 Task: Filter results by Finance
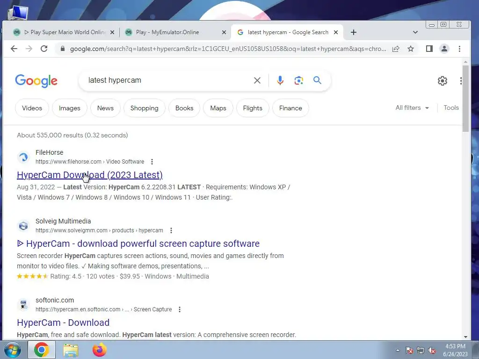point(290,108)
